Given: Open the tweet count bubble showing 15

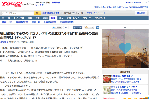Looking at the screenshot, I should (x=66, y=27).
